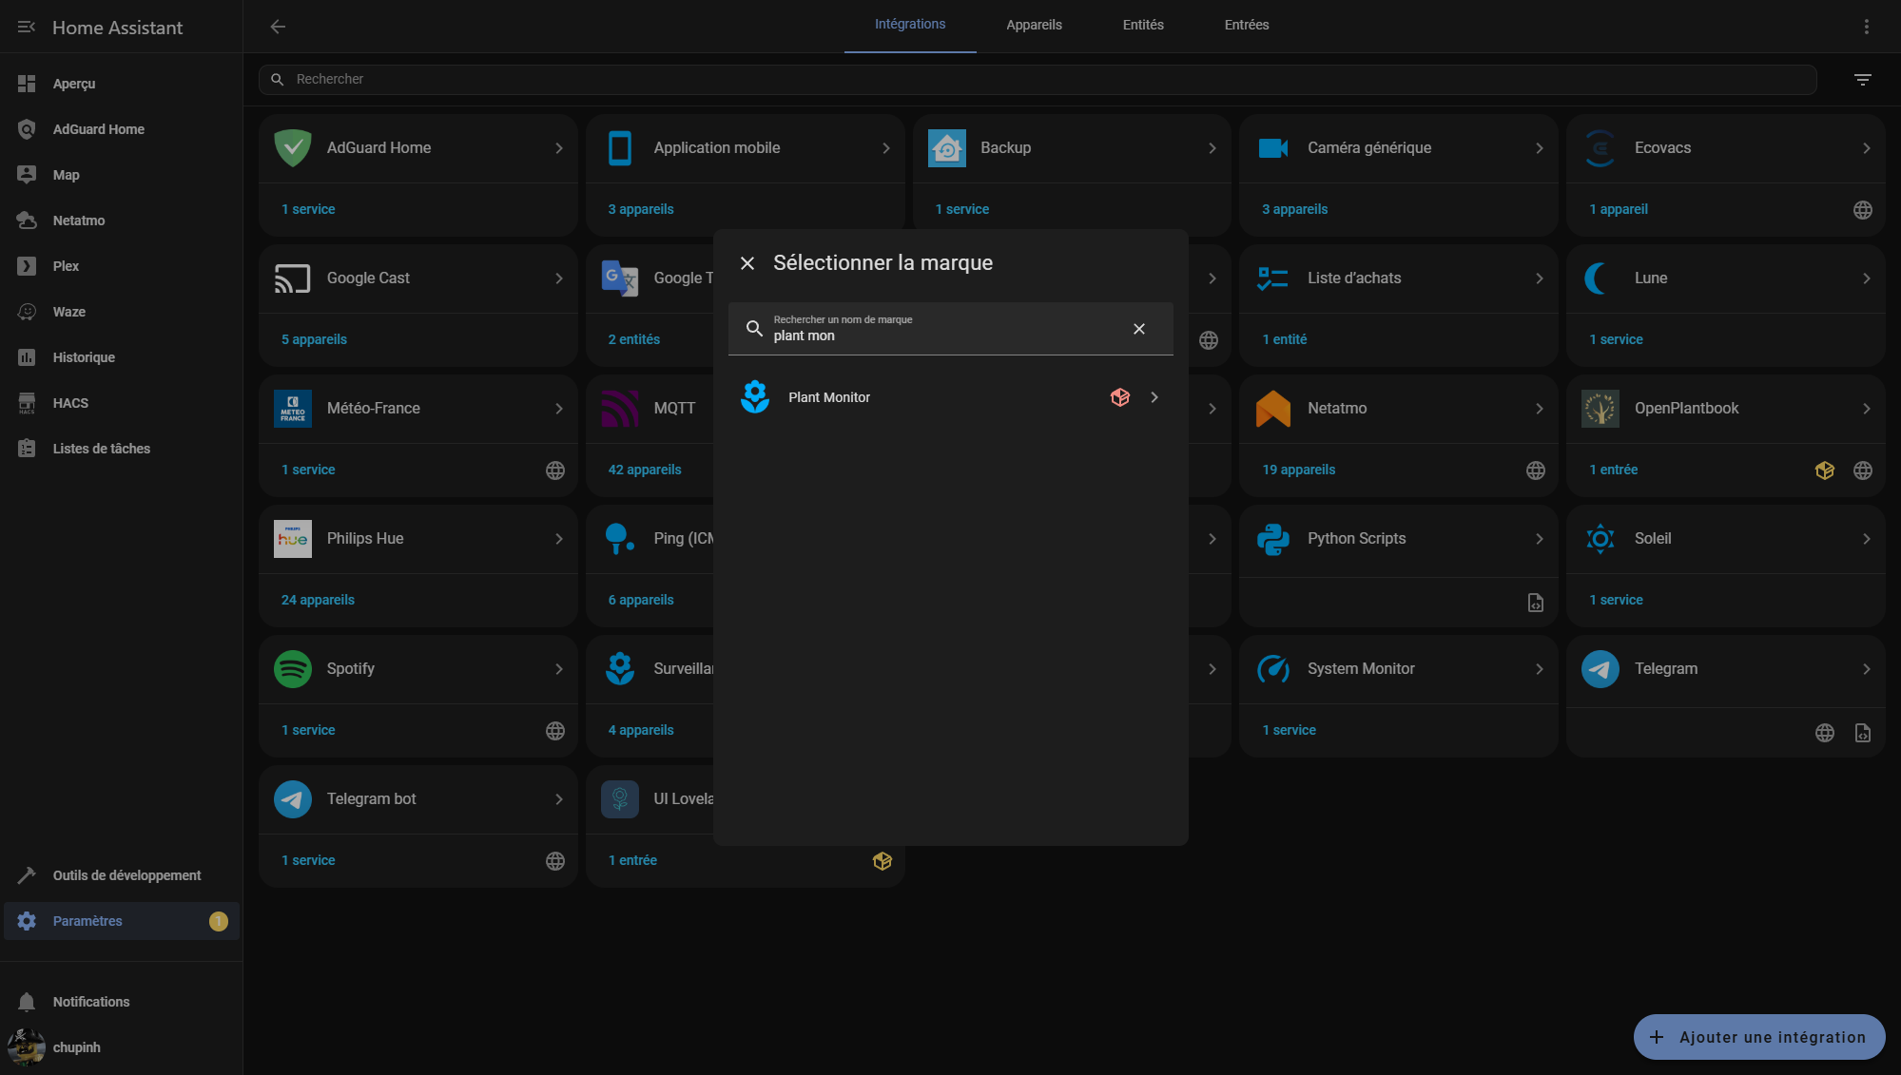Switch to the Entités tab
Viewport: 1901px width, 1075px height.
(x=1142, y=26)
